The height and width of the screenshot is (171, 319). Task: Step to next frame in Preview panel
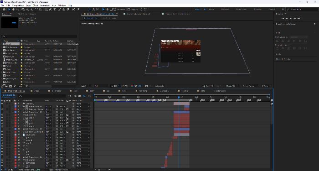[x=295, y=19]
